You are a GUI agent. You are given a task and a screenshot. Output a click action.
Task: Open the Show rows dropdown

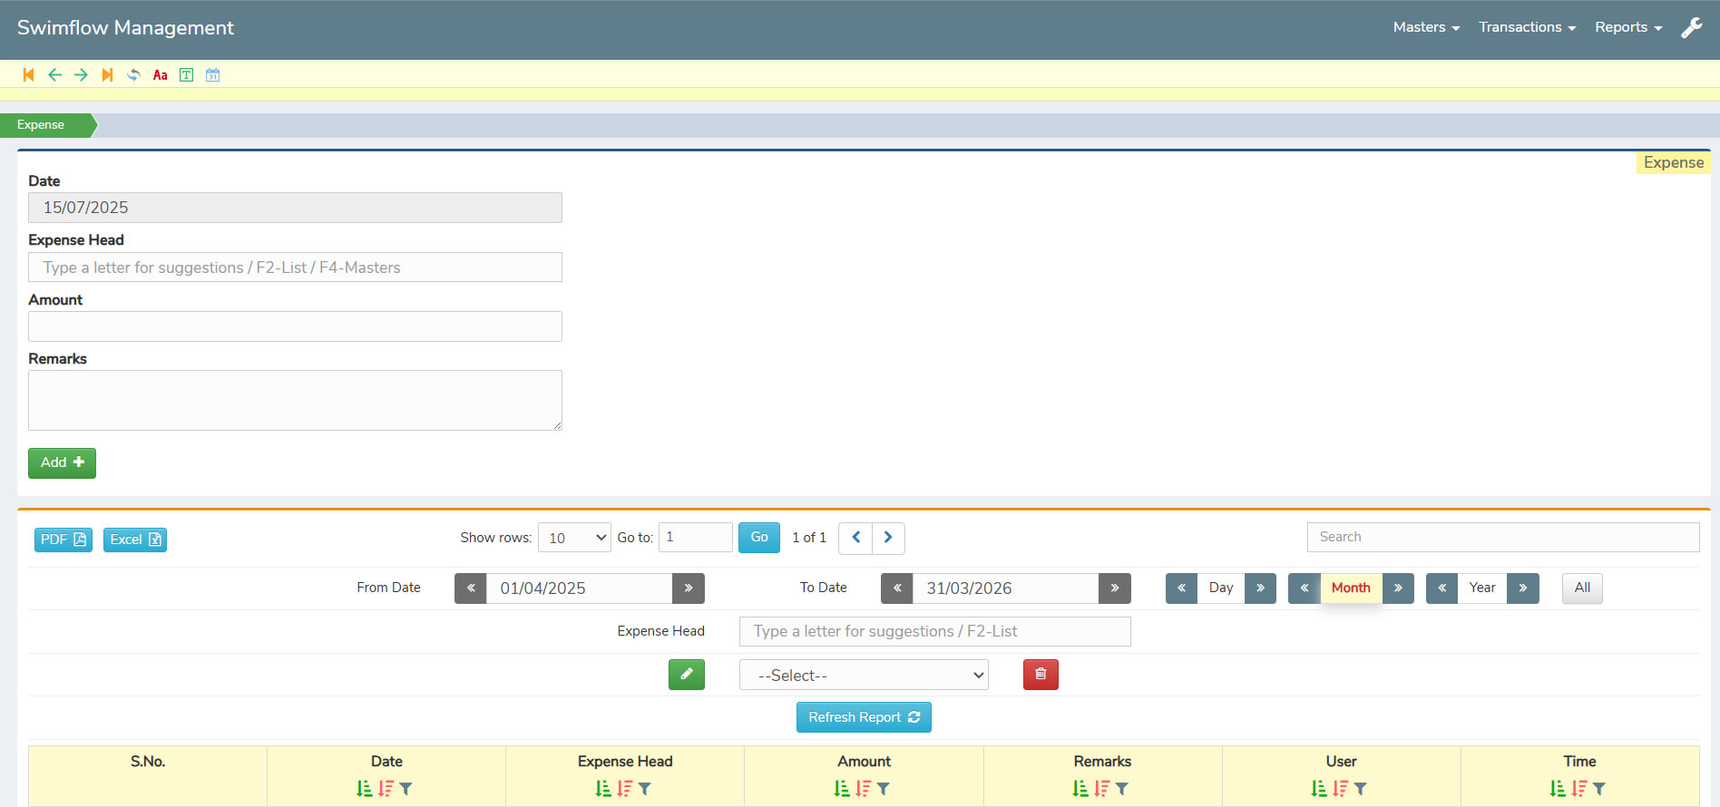(574, 538)
